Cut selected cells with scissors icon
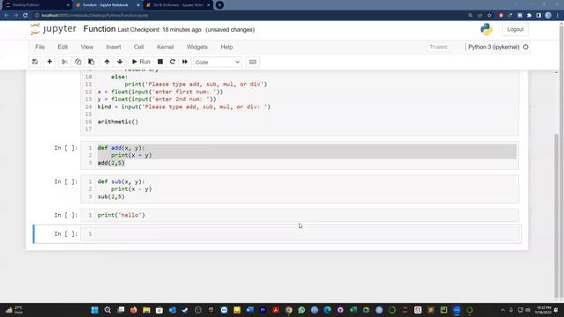The height and width of the screenshot is (317, 564). pyautogui.click(x=64, y=62)
